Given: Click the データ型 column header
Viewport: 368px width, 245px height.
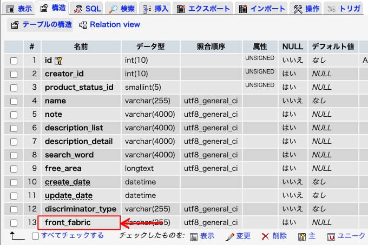Looking at the screenshot, I should (x=150, y=47).
